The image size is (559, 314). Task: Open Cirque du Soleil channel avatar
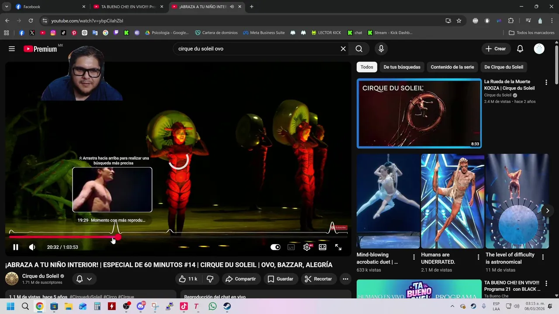pyautogui.click(x=12, y=279)
